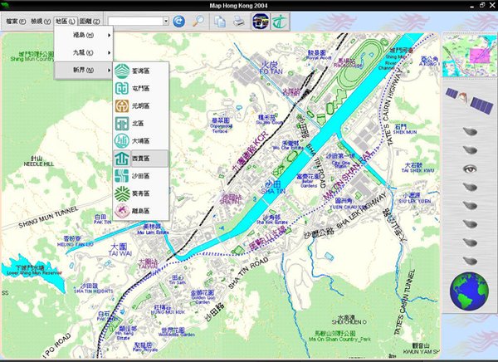Toggle the closed eye just above globe
The width and height of the screenshot is (498, 362).
coord(469,261)
